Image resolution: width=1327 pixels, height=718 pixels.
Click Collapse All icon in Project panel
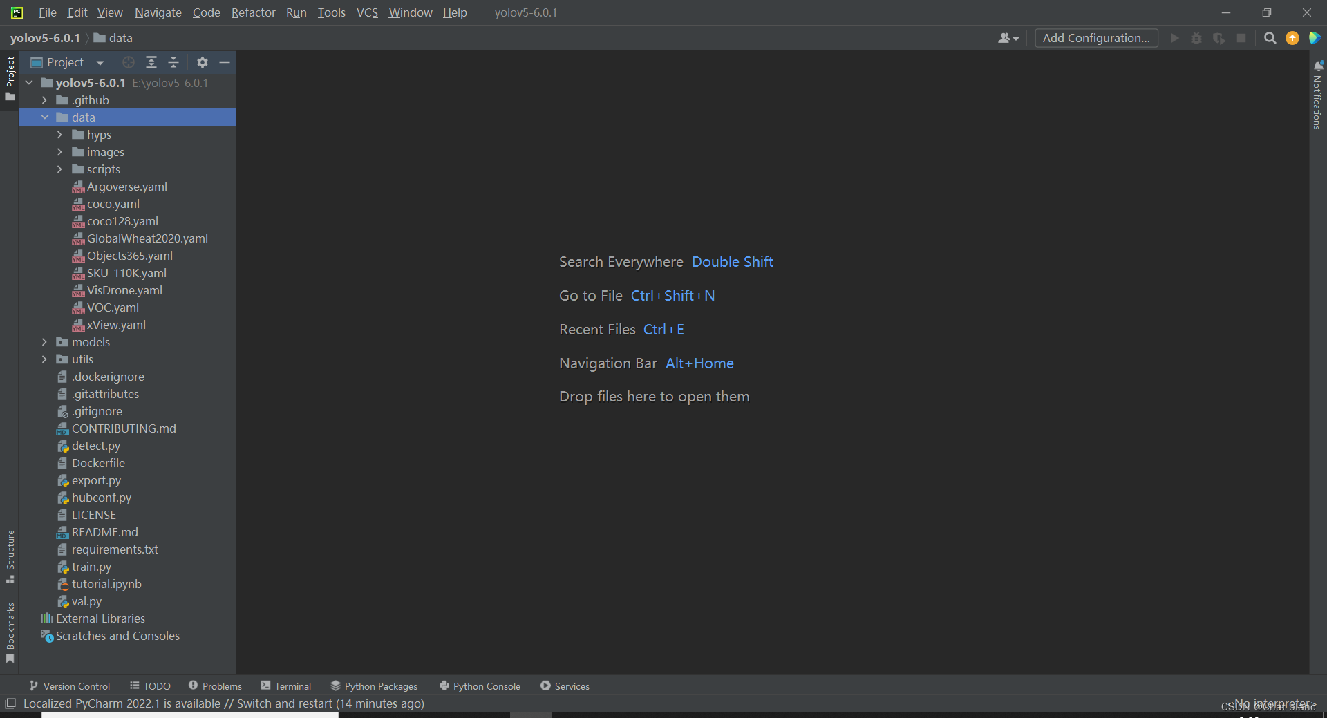click(x=173, y=62)
